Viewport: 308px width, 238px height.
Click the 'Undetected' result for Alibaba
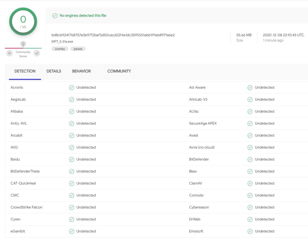click(x=86, y=111)
